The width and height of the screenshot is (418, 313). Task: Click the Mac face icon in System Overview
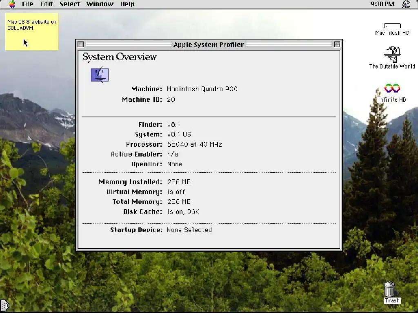coord(100,75)
